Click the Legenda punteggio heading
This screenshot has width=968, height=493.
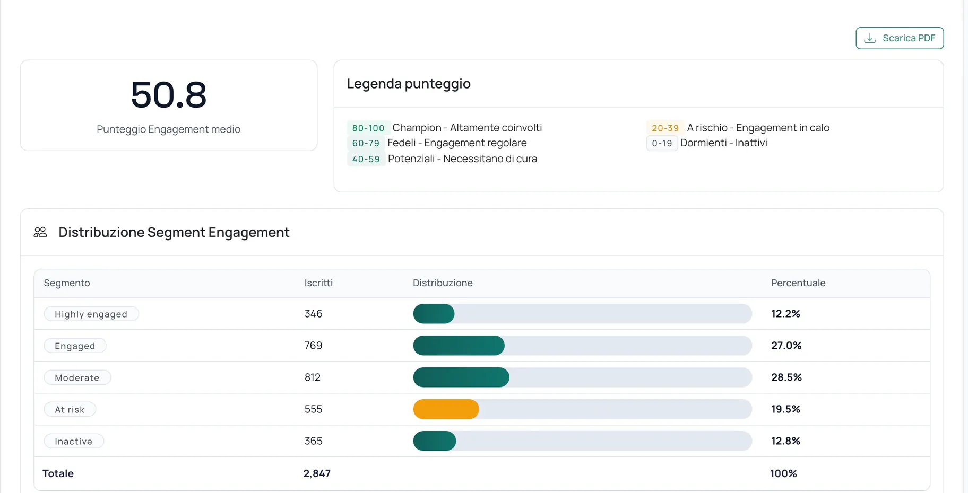pos(409,84)
